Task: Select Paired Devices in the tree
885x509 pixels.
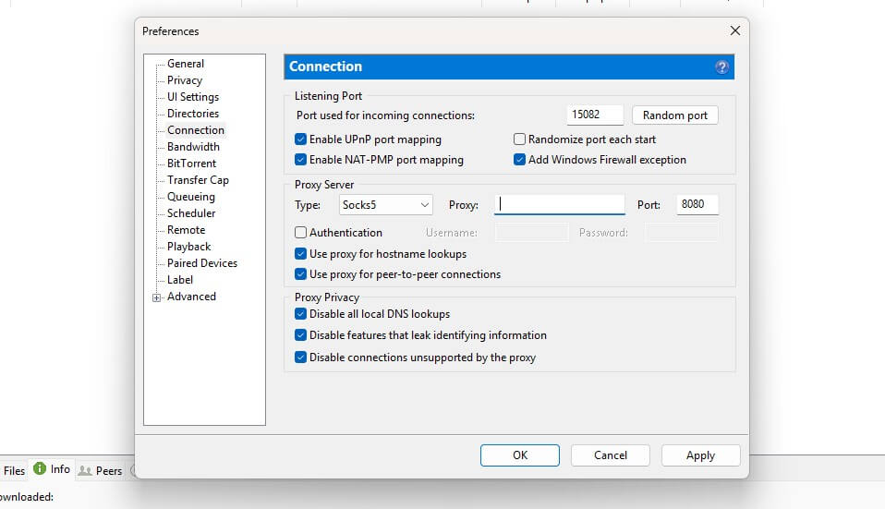Action: pos(202,263)
